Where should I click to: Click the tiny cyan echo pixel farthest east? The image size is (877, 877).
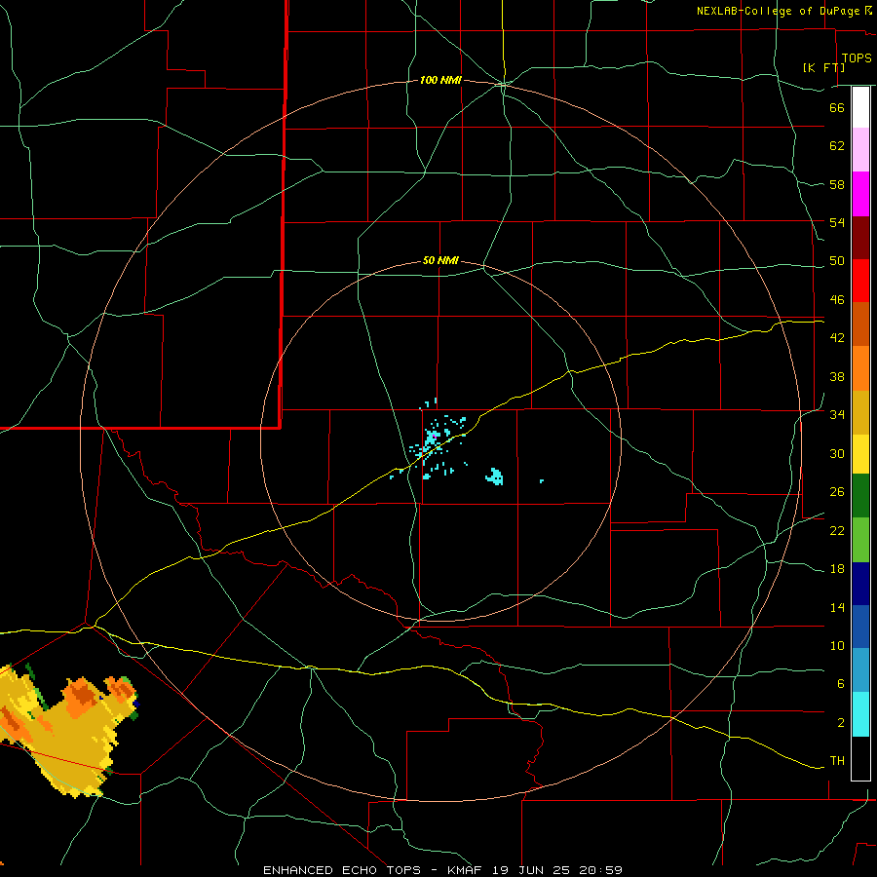pyautogui.click(x=542, y=481)
